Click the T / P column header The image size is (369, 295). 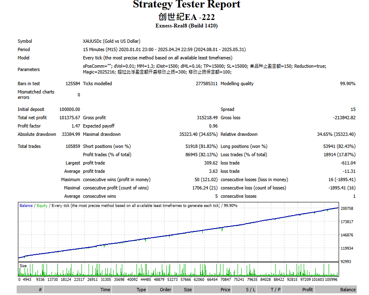(x=269, y=290)
